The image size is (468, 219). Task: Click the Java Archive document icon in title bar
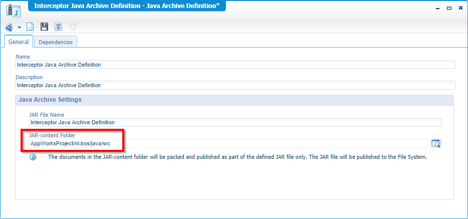12,11
